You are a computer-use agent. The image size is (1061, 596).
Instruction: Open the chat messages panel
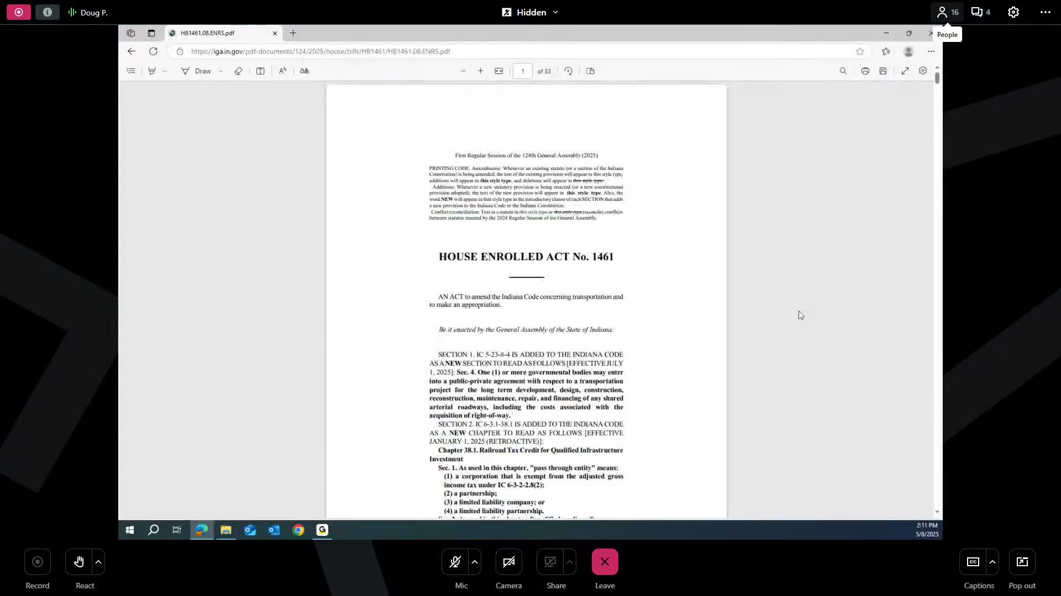coord(980,12)
